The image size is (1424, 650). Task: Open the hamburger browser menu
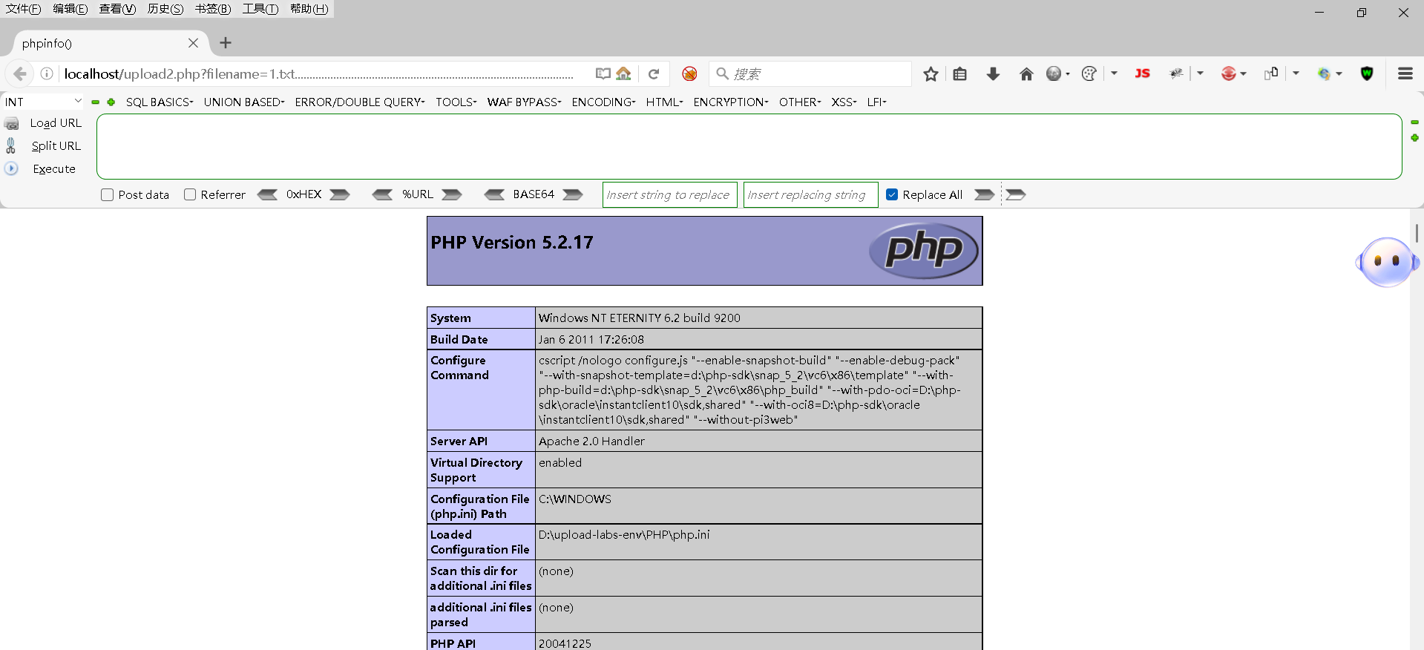point(1405,73)
